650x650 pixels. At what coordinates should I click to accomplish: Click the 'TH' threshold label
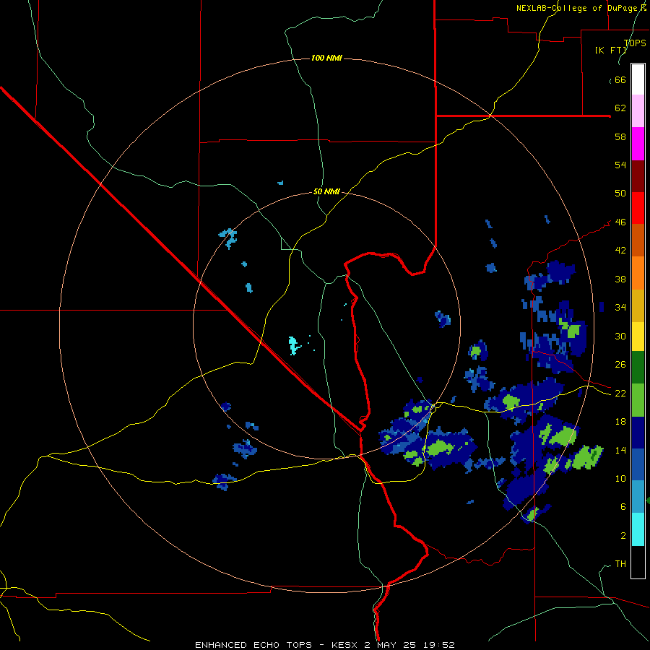(x=620, y=564)
